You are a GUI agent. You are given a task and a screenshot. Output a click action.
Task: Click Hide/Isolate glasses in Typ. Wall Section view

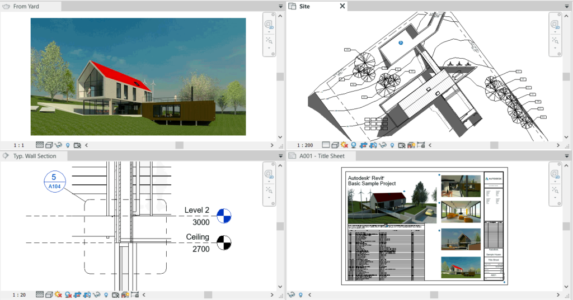point(96,294)
